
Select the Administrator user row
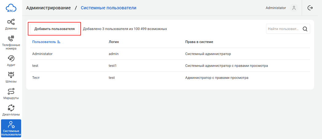[42, 54]
